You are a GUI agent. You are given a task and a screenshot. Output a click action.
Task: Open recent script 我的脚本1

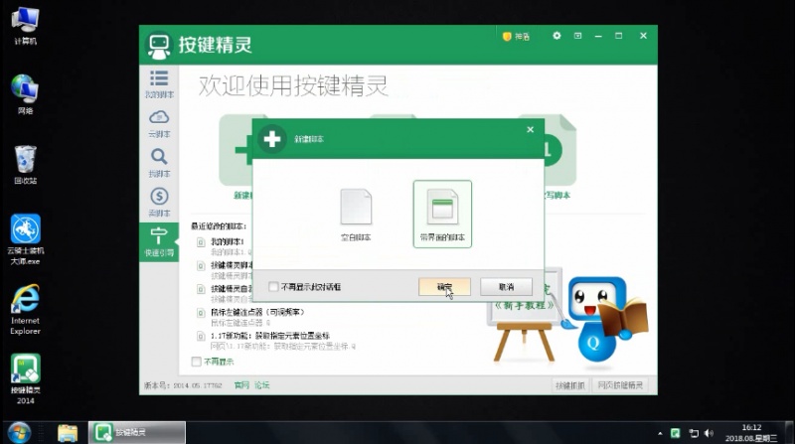tap(228, 241)
